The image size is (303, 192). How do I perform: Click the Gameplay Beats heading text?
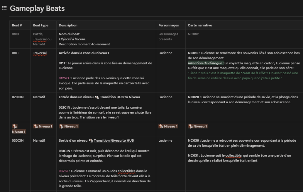[x=37, y=8]
